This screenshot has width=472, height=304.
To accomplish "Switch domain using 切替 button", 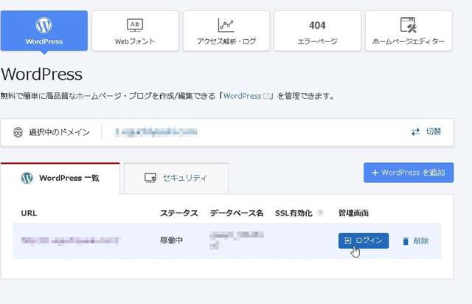I will pyautogui.click(x=426, y=132).
